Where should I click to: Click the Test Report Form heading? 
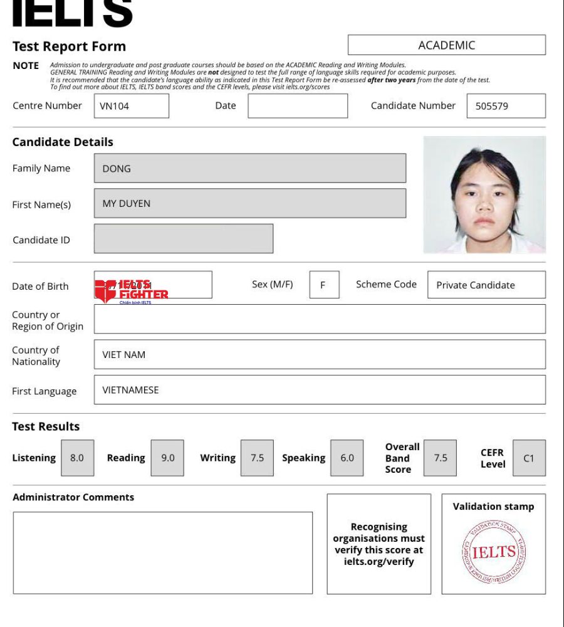pyautogui.click(x=69, y=46)
